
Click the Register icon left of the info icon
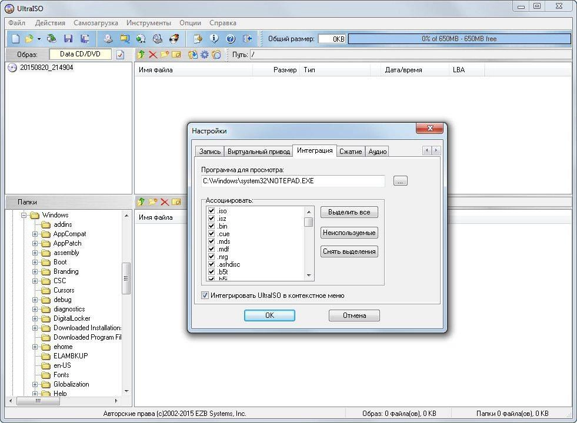[198, 39]
